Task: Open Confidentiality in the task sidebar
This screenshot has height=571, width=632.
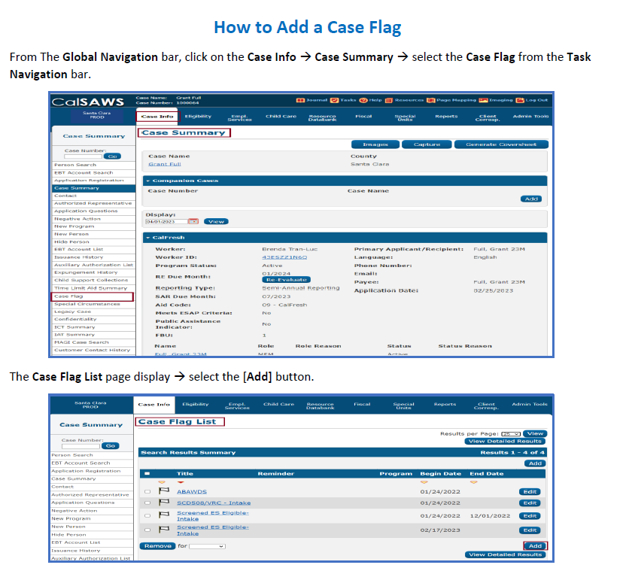Action: [93, 320]
